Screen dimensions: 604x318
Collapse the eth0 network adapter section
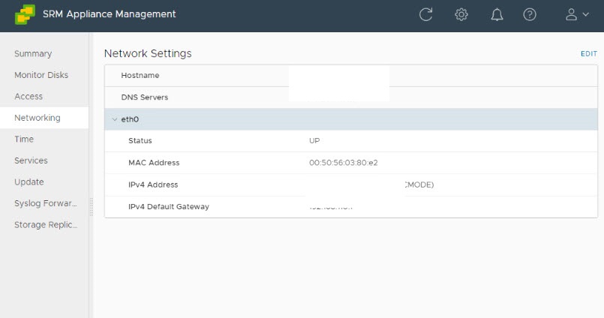pyautogui.click(x=114, y=119)
